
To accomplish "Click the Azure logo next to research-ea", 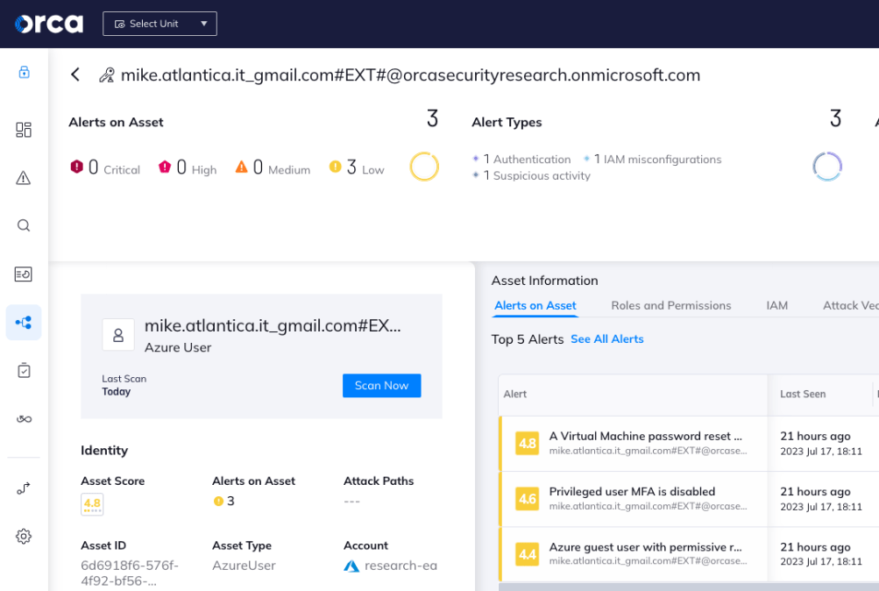I will coord(351,566).
